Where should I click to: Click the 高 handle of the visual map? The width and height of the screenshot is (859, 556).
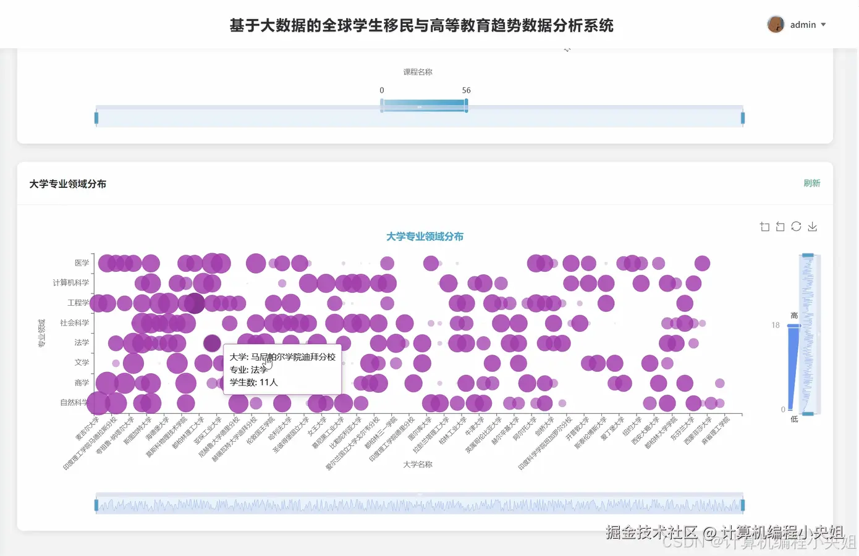[794, 325]
